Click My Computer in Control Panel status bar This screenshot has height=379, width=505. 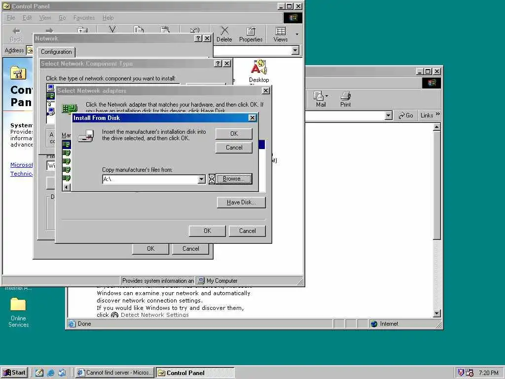pyautogui.click(x=217, y=281)
